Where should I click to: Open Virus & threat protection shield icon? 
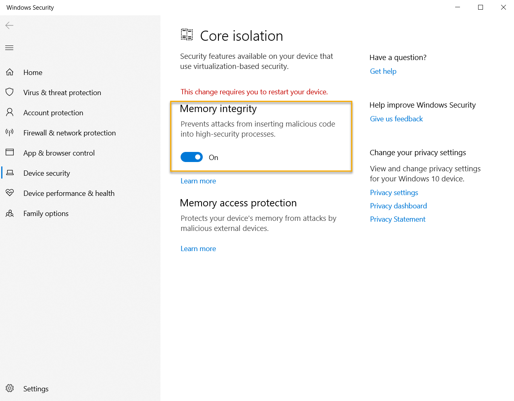pyautogui.click(x=10, y=92)
